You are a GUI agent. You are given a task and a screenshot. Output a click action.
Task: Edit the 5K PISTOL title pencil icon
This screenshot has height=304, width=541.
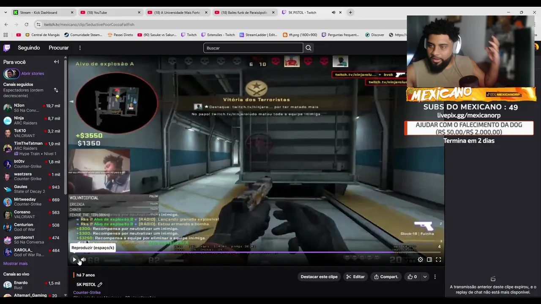click(100, 285)
